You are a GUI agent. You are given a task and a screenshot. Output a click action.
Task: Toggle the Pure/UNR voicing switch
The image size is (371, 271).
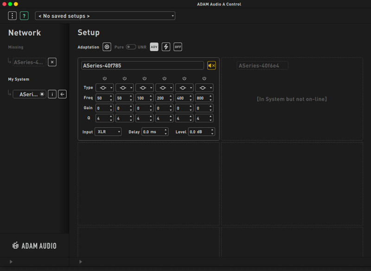pyautogui.click(x=131, y=47)
